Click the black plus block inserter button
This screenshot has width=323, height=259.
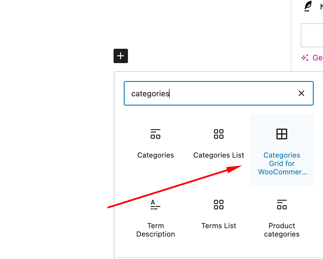point(120,56)
